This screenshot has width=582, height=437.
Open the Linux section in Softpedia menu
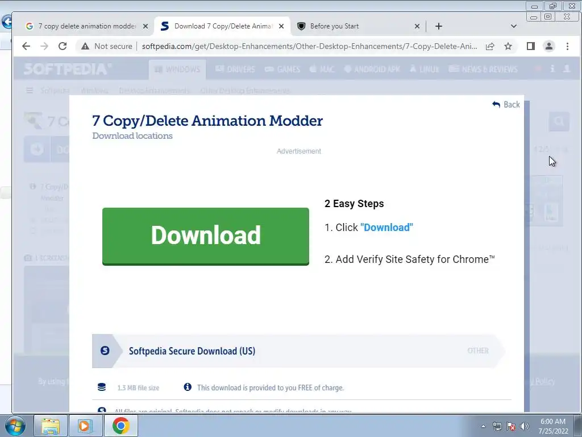[424, 69]
